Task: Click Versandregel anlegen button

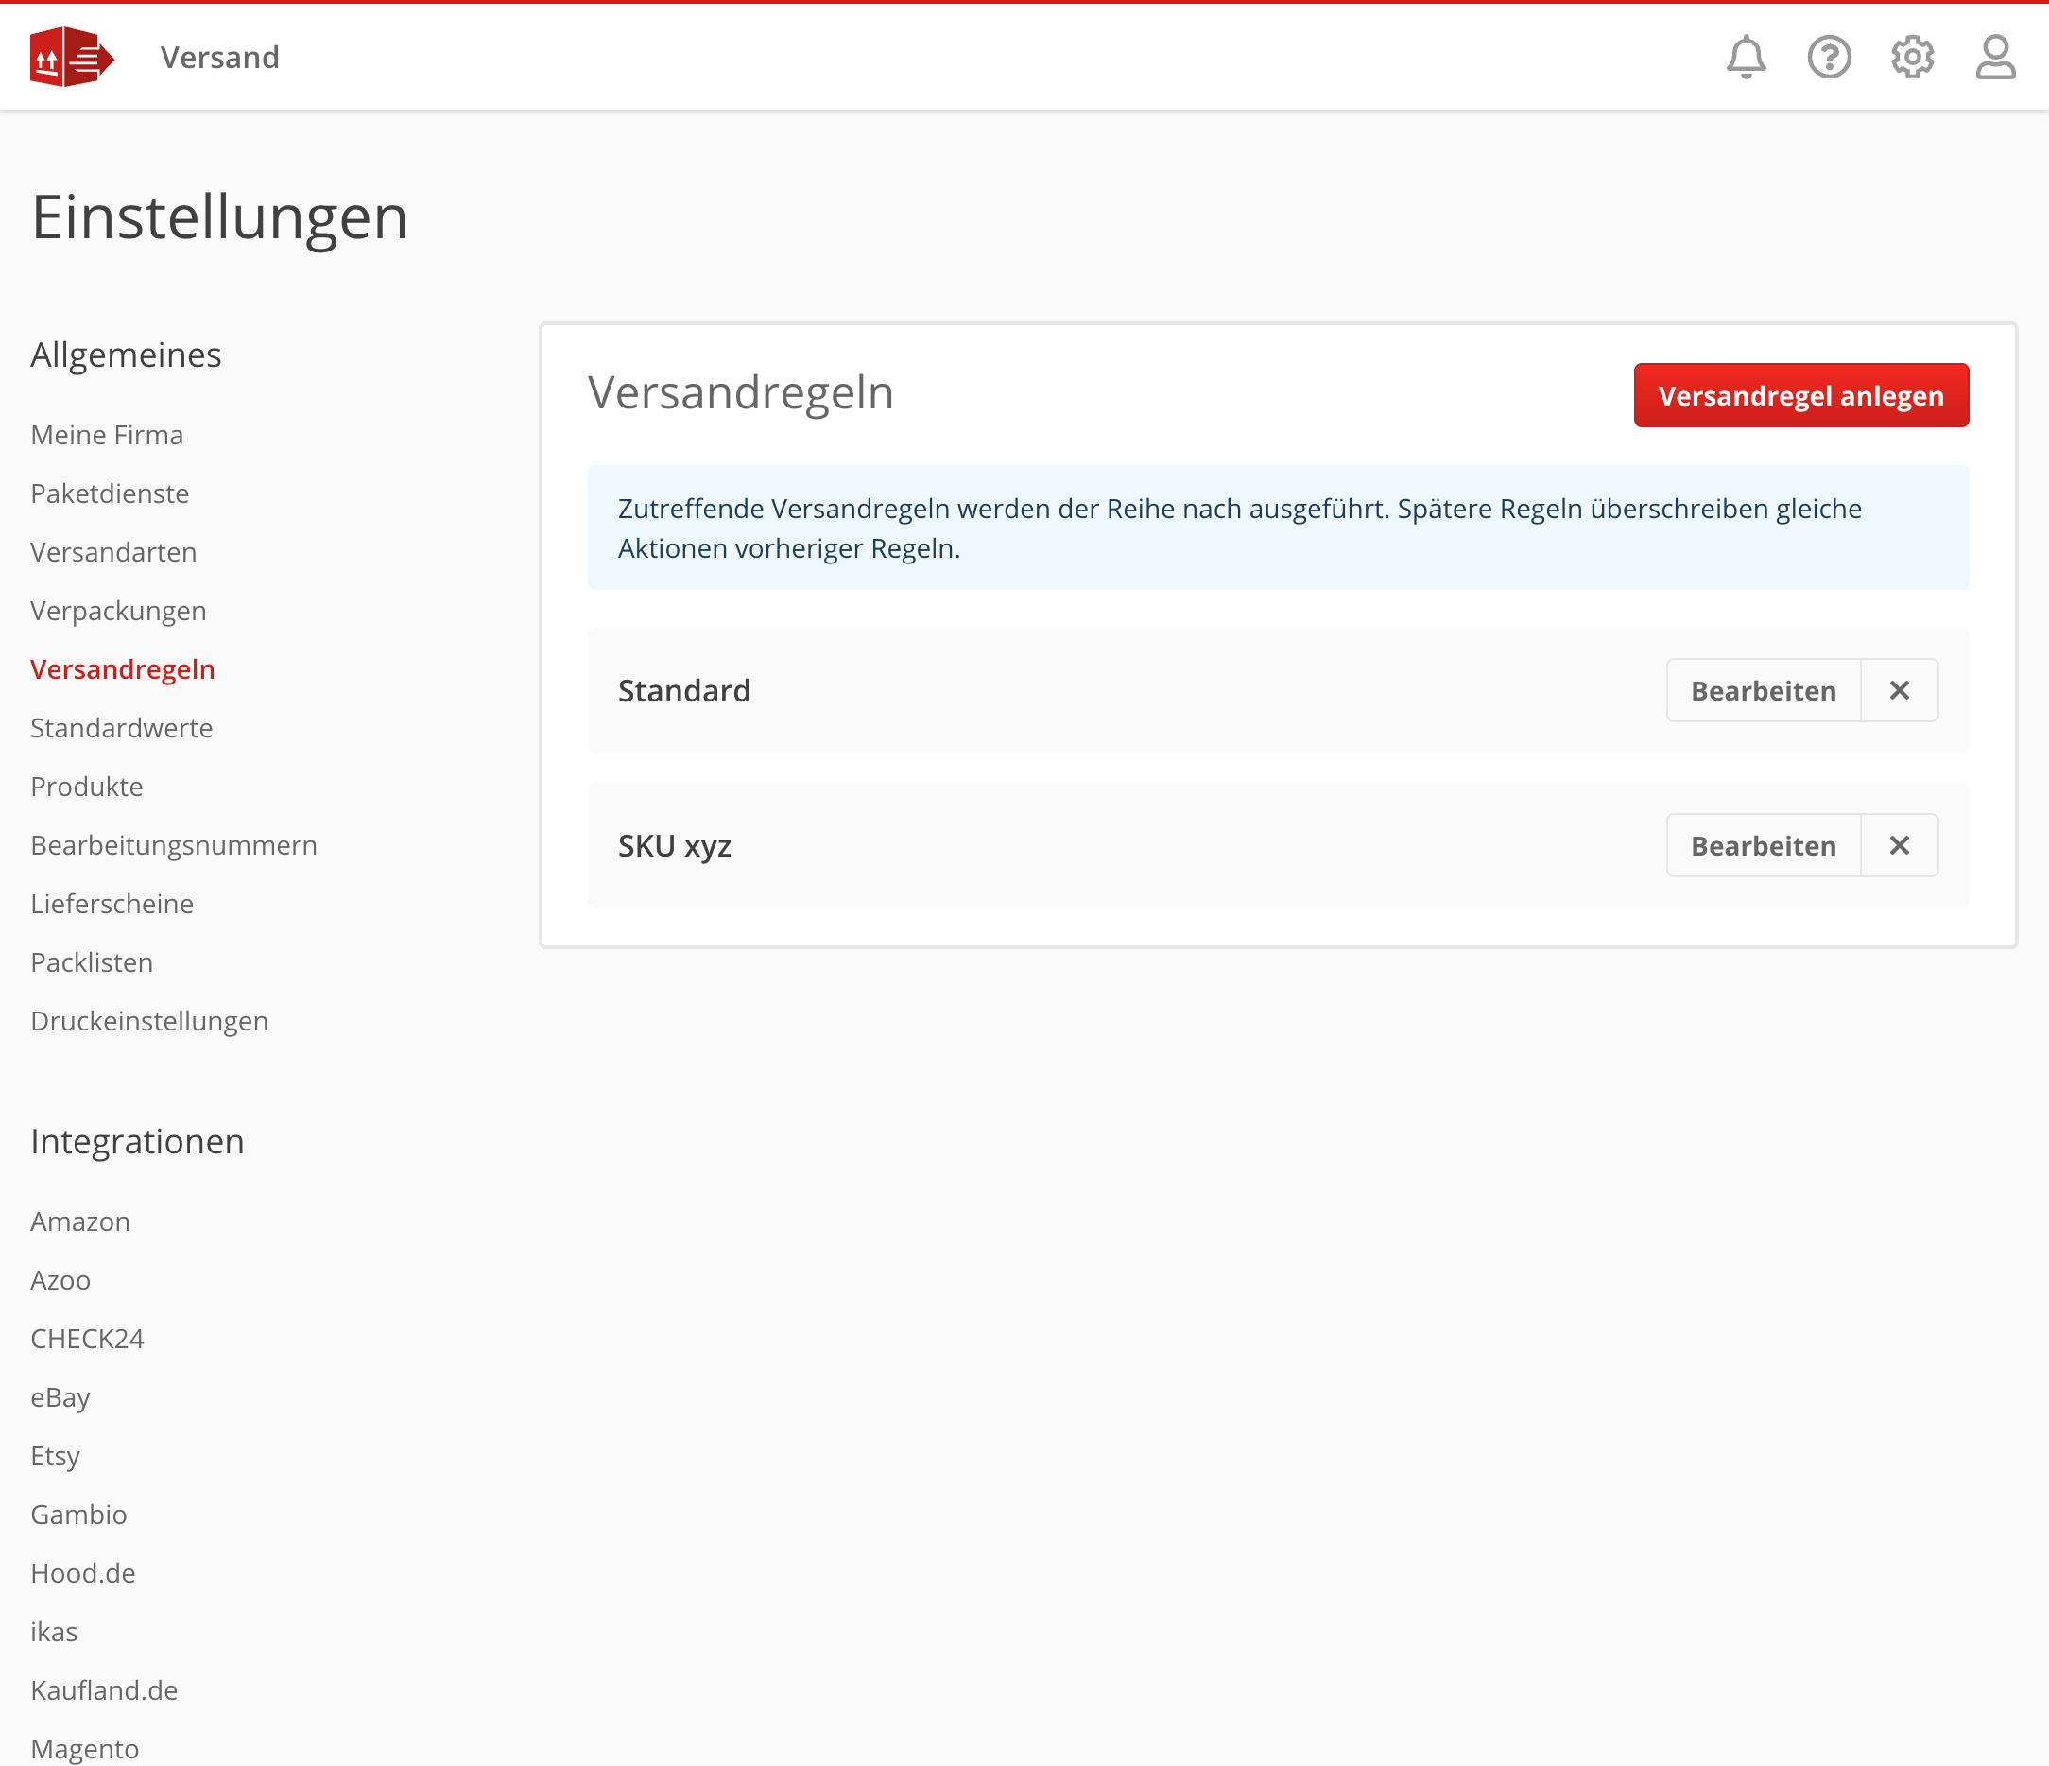Action: 1800,396
